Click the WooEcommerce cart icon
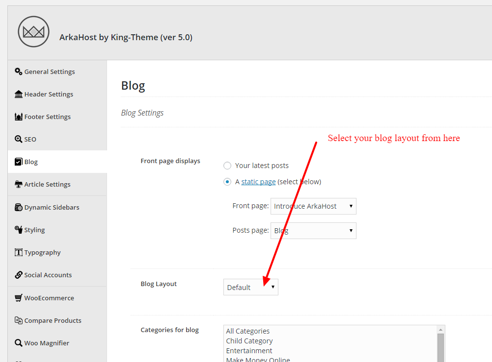 (19, 297)
